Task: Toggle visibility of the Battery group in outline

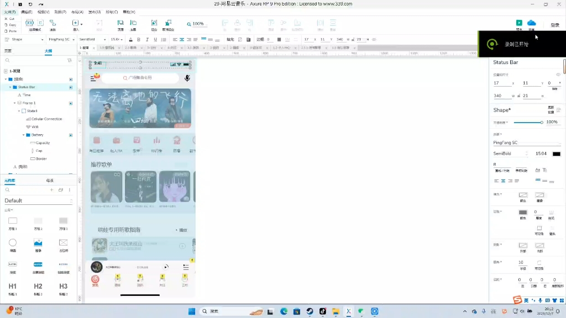Action: [71, 135]
